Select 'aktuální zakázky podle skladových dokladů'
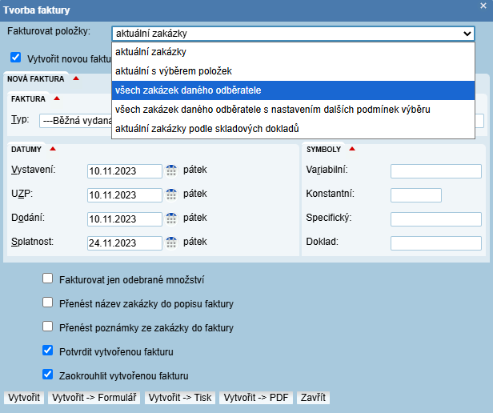 tap(207, 128)
